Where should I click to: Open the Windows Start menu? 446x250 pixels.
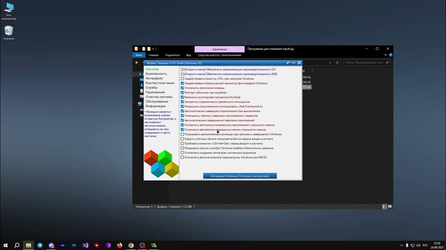point(5,245)
